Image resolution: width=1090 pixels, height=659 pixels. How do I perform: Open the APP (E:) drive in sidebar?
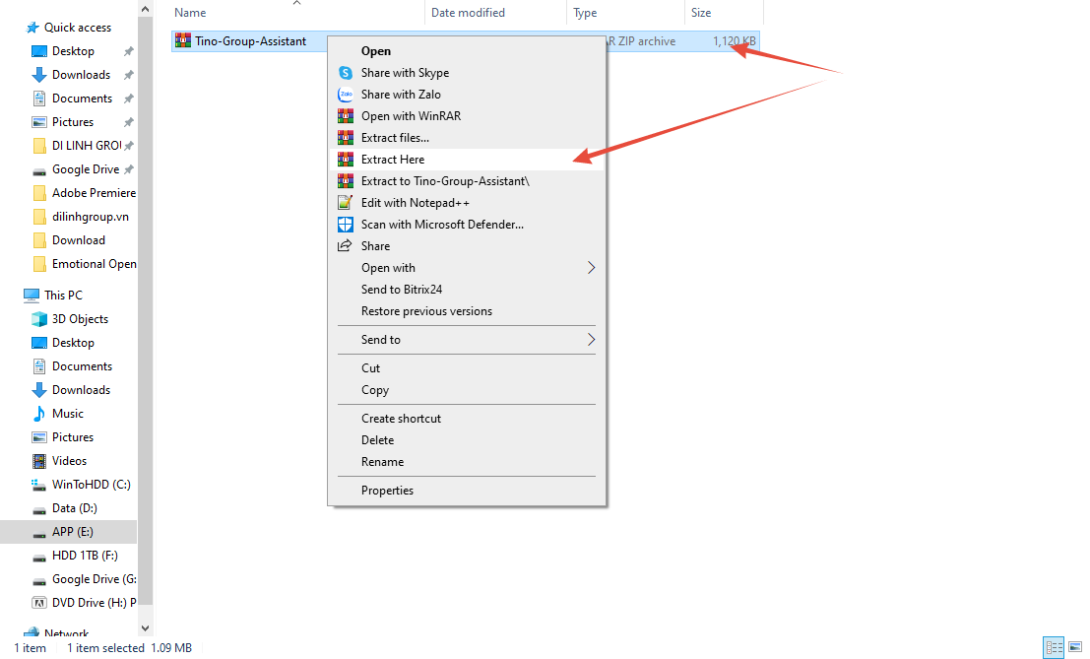pyautogui.click(x=68, y=532)
